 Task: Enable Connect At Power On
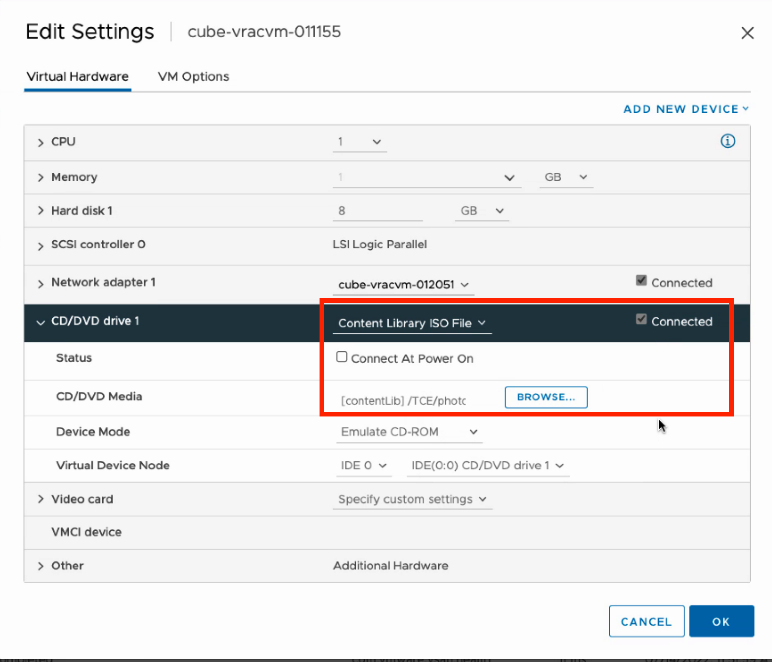(x=341, y=357)
